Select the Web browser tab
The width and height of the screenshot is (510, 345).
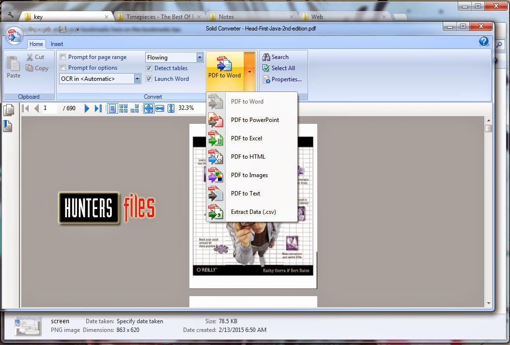click(x=345, y=16)
